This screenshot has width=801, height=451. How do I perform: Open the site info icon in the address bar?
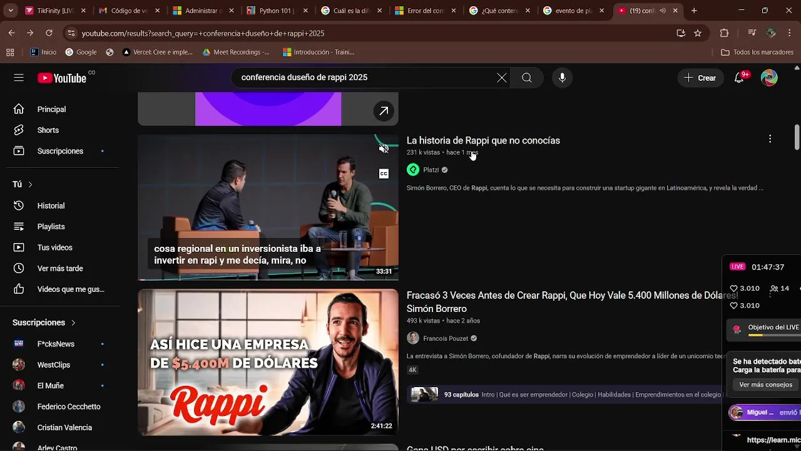pyautogui.click(x=71, y=33)
